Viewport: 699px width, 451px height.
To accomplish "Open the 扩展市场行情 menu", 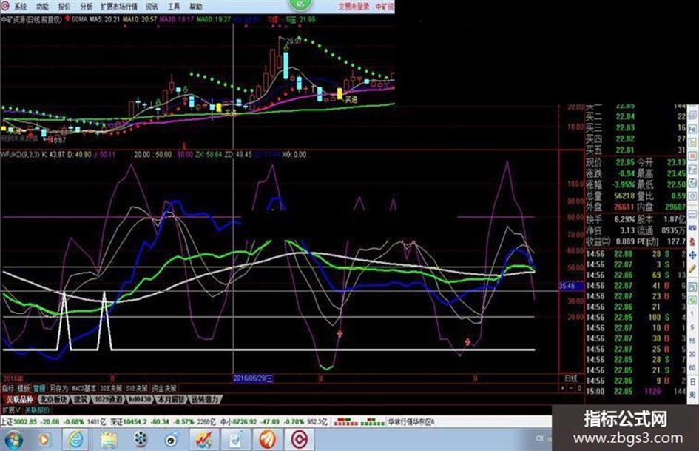I will coord(119,6).
